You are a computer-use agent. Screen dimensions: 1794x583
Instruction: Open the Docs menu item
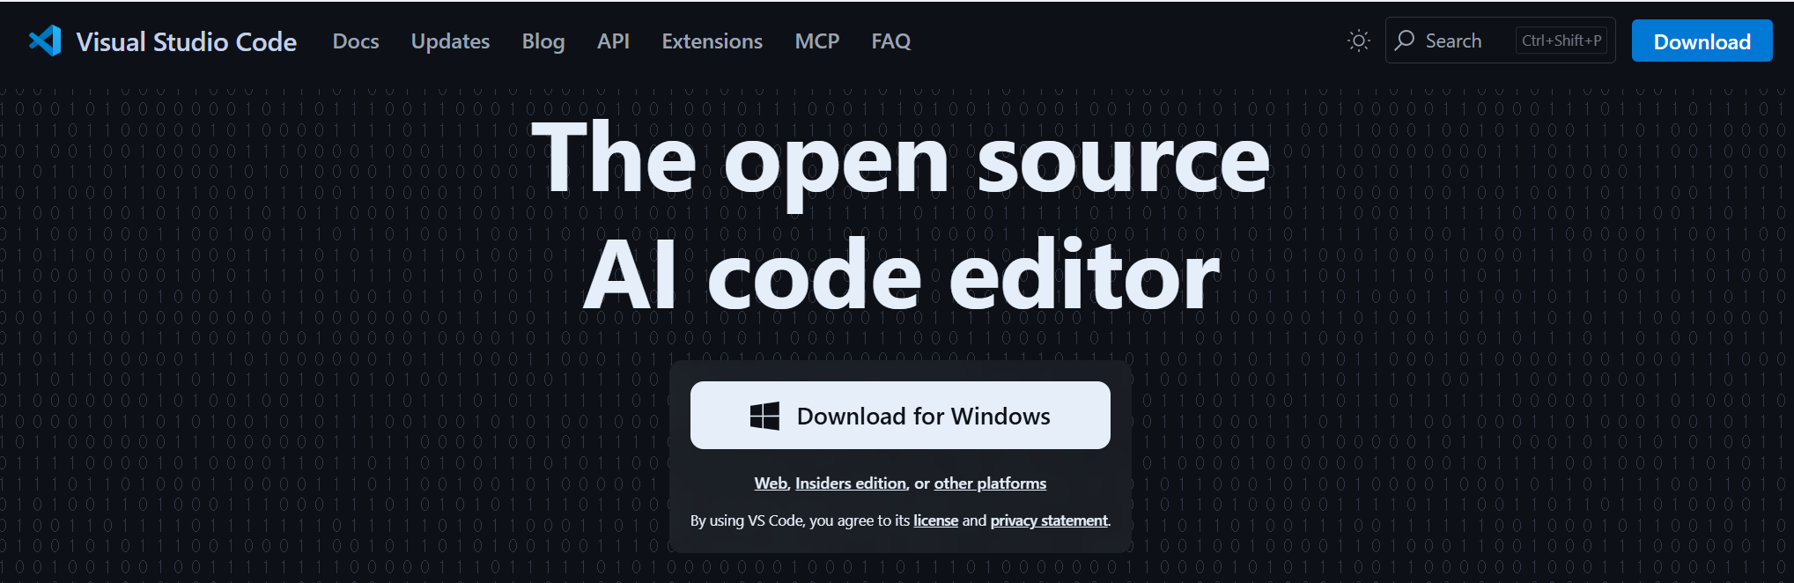(x=356, y=41)
